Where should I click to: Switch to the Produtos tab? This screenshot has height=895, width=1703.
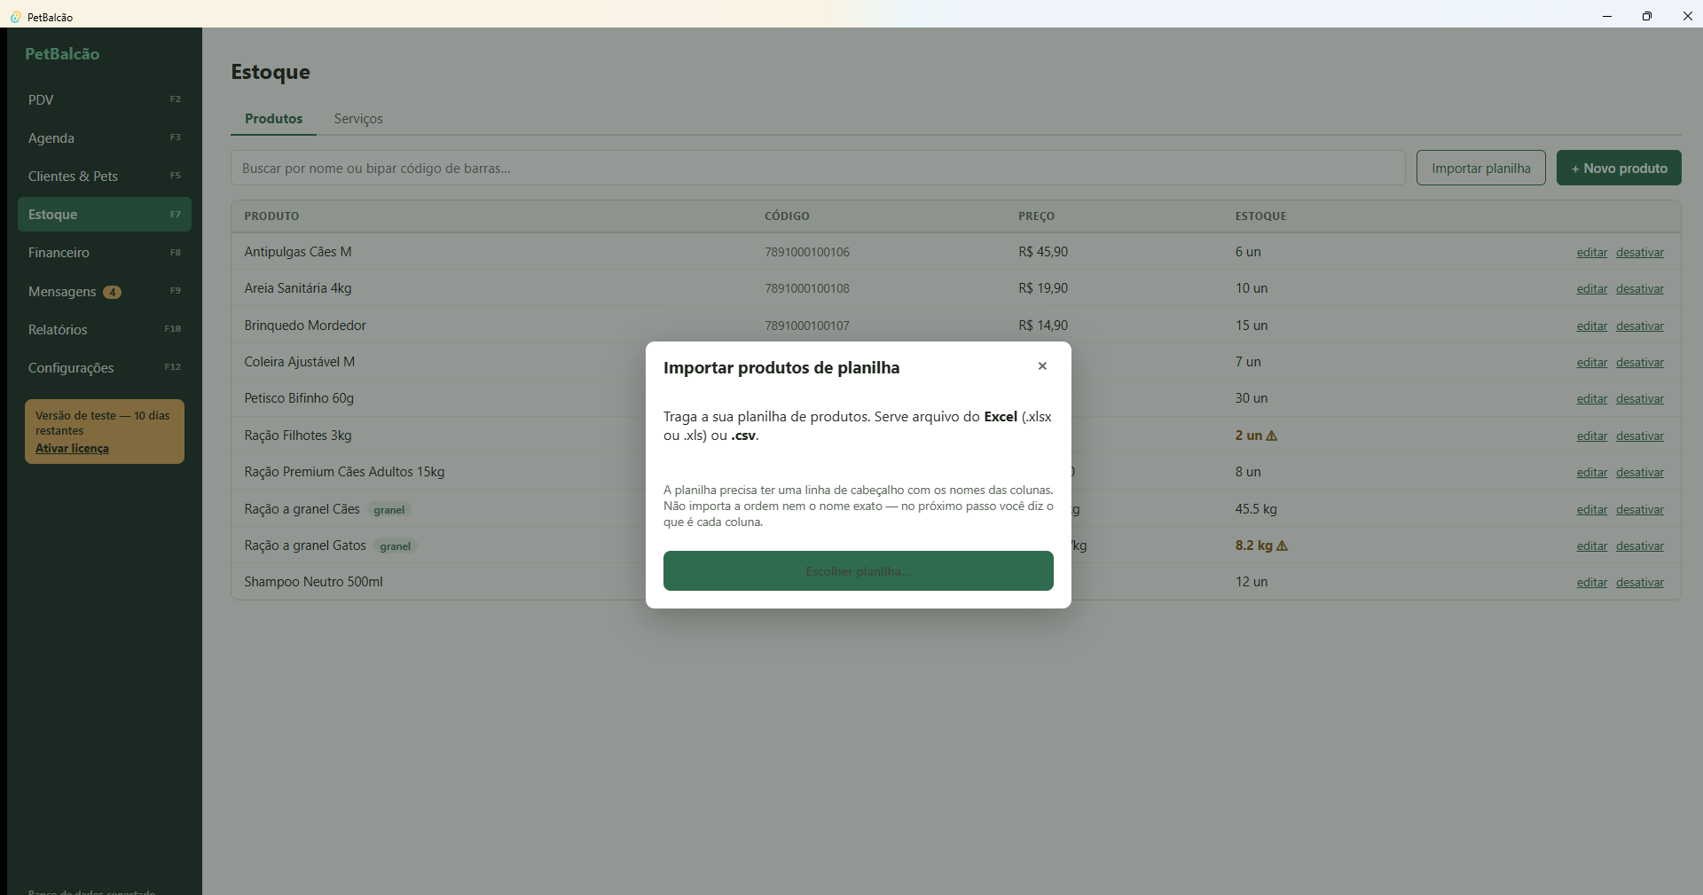pyautogui.click(x=273, y=119)
